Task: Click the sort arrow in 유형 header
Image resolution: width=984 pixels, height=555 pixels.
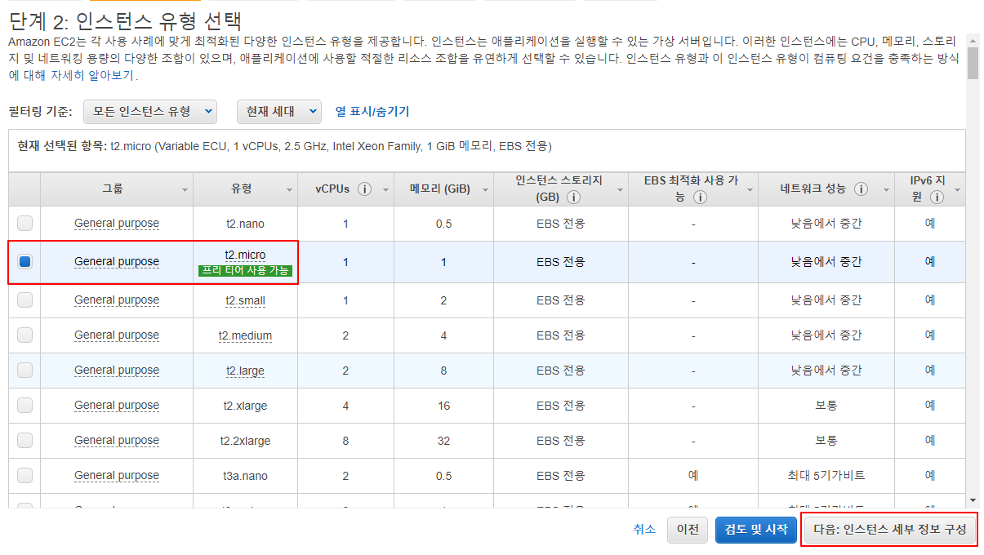Action: click(x=288, y=189)
